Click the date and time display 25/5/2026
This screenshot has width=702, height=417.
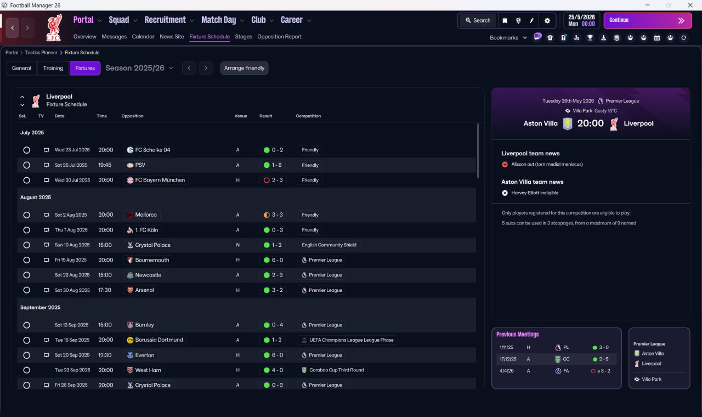[581, 20]
